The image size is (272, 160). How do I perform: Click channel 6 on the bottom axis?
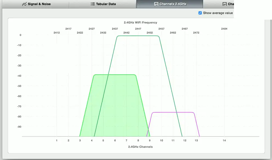(115, 140)
